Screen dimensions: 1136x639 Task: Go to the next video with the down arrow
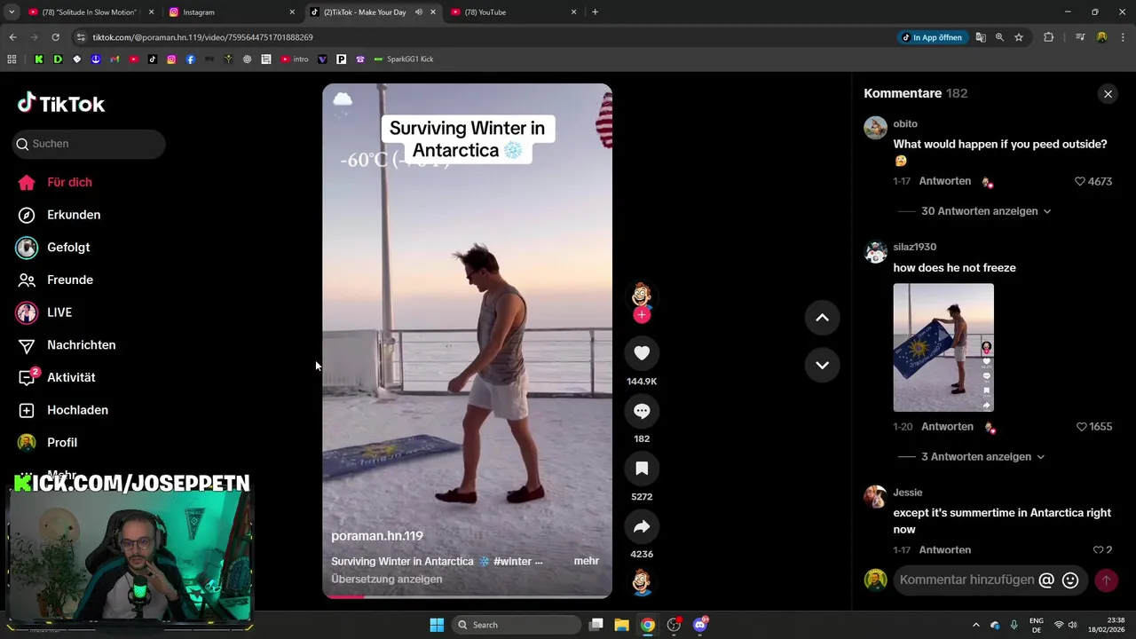pyautogui.click(x=822, y=365)
